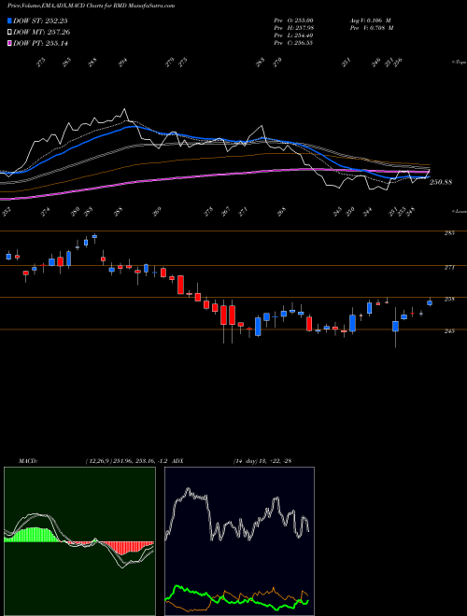
Task: Click the 250.88 current price label
Action: click(x=441, y=182)
